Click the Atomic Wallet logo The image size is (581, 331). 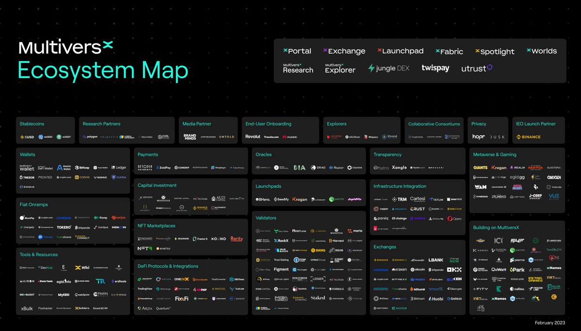pyautogui.click(x=64, y=167)
